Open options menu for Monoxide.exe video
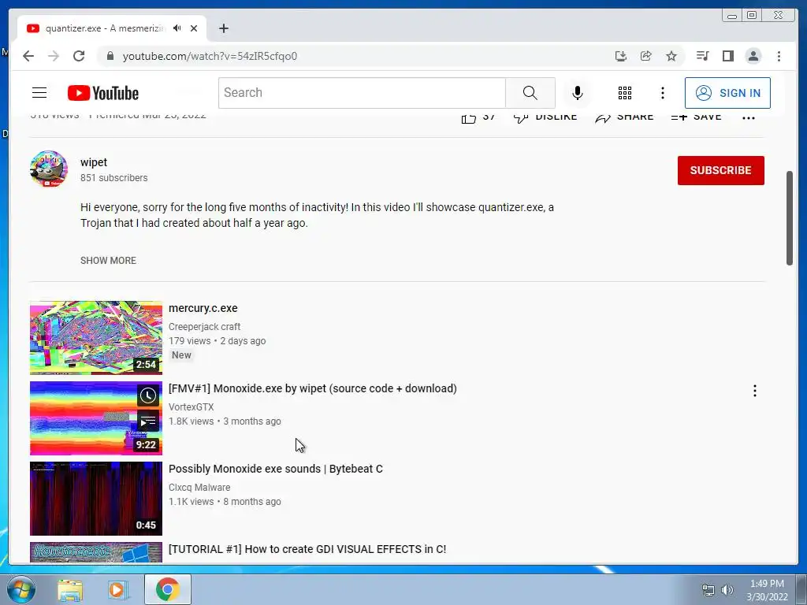 (x=754, y=391)
